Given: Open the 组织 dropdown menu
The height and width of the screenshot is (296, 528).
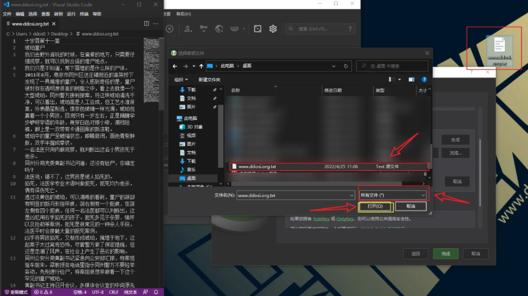Looking at the screenshot, I should click(x=181, y=80).
